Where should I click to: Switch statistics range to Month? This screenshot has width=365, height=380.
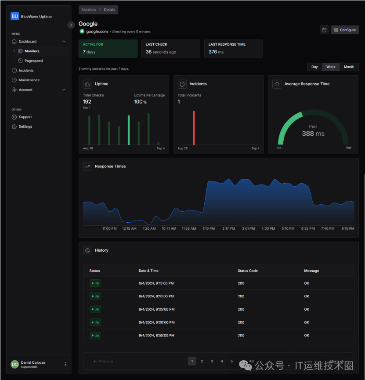[349, 67]
